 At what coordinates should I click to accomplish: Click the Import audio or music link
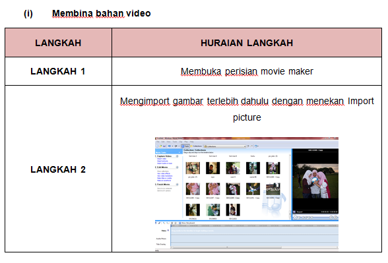(164, 163)
